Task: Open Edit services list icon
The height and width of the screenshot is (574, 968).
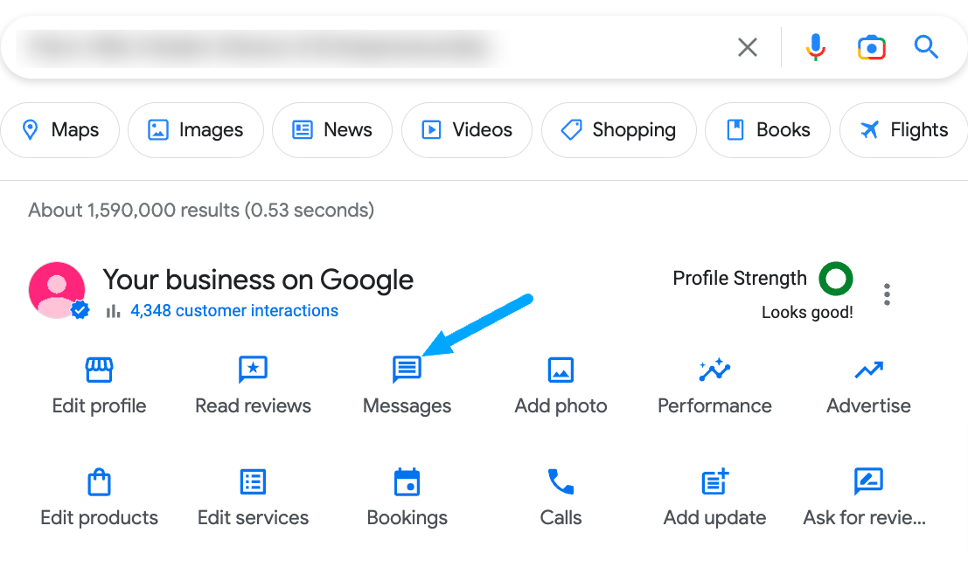Action: (253, 481)
